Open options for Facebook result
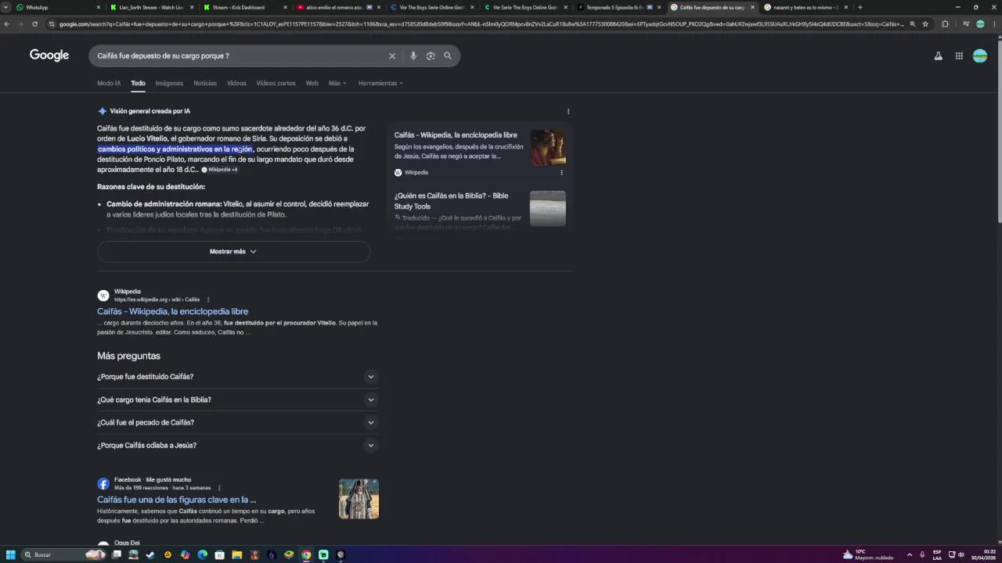This screenshot has width=1002, height=563. pyautogui.click(x=219, y=488)
